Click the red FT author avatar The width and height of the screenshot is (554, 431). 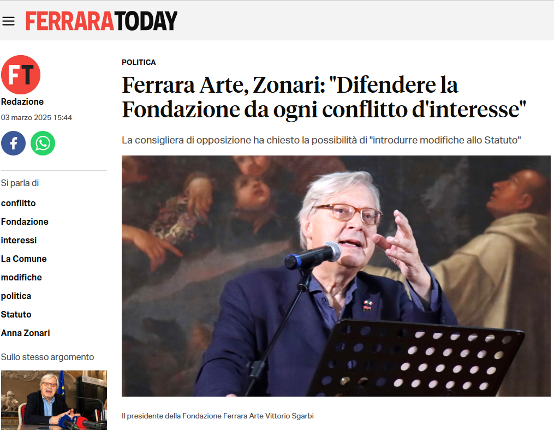(21, 75)
